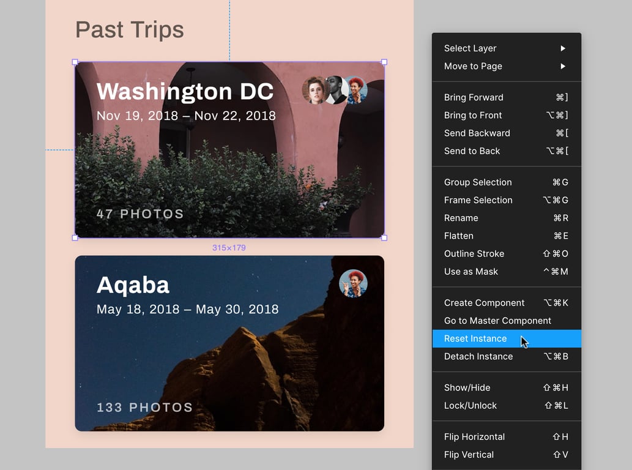Toggle Show/Hide for the selection

467,387
